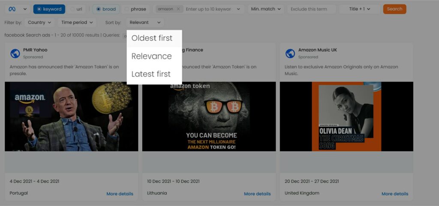Click the Portugal country label
The height and width of the screenshot is (206, 439).
(19, 193)
